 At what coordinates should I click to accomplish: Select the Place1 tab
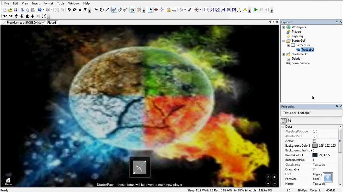pos(52,23)
